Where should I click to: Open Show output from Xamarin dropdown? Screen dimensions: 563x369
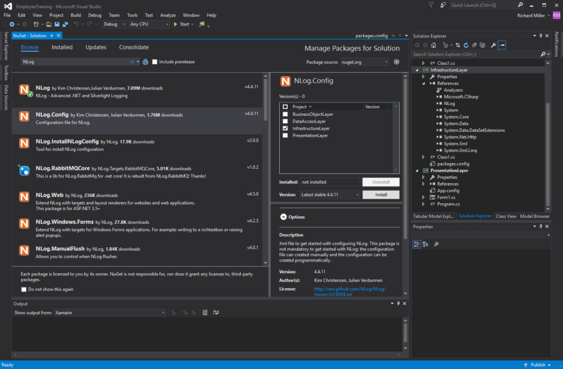110,313
